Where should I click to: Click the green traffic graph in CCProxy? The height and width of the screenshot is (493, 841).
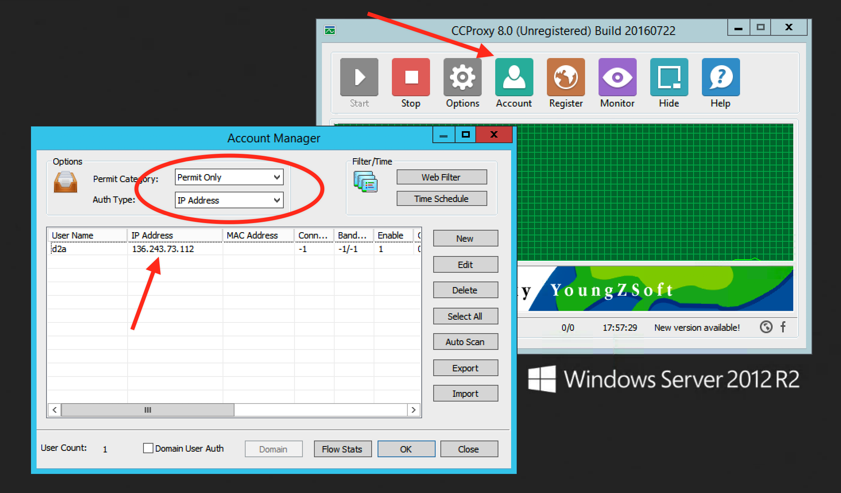coord(655,192)
